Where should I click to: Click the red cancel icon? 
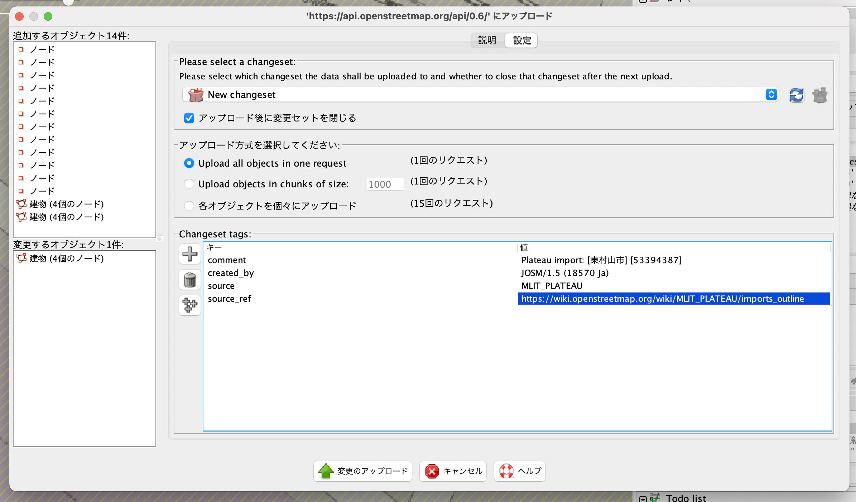pos(432,472)
